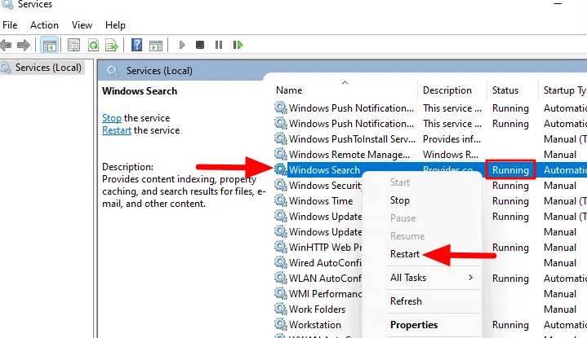Click the Stop Service square icon
The image size is (587, 338).
pos(200,45)
